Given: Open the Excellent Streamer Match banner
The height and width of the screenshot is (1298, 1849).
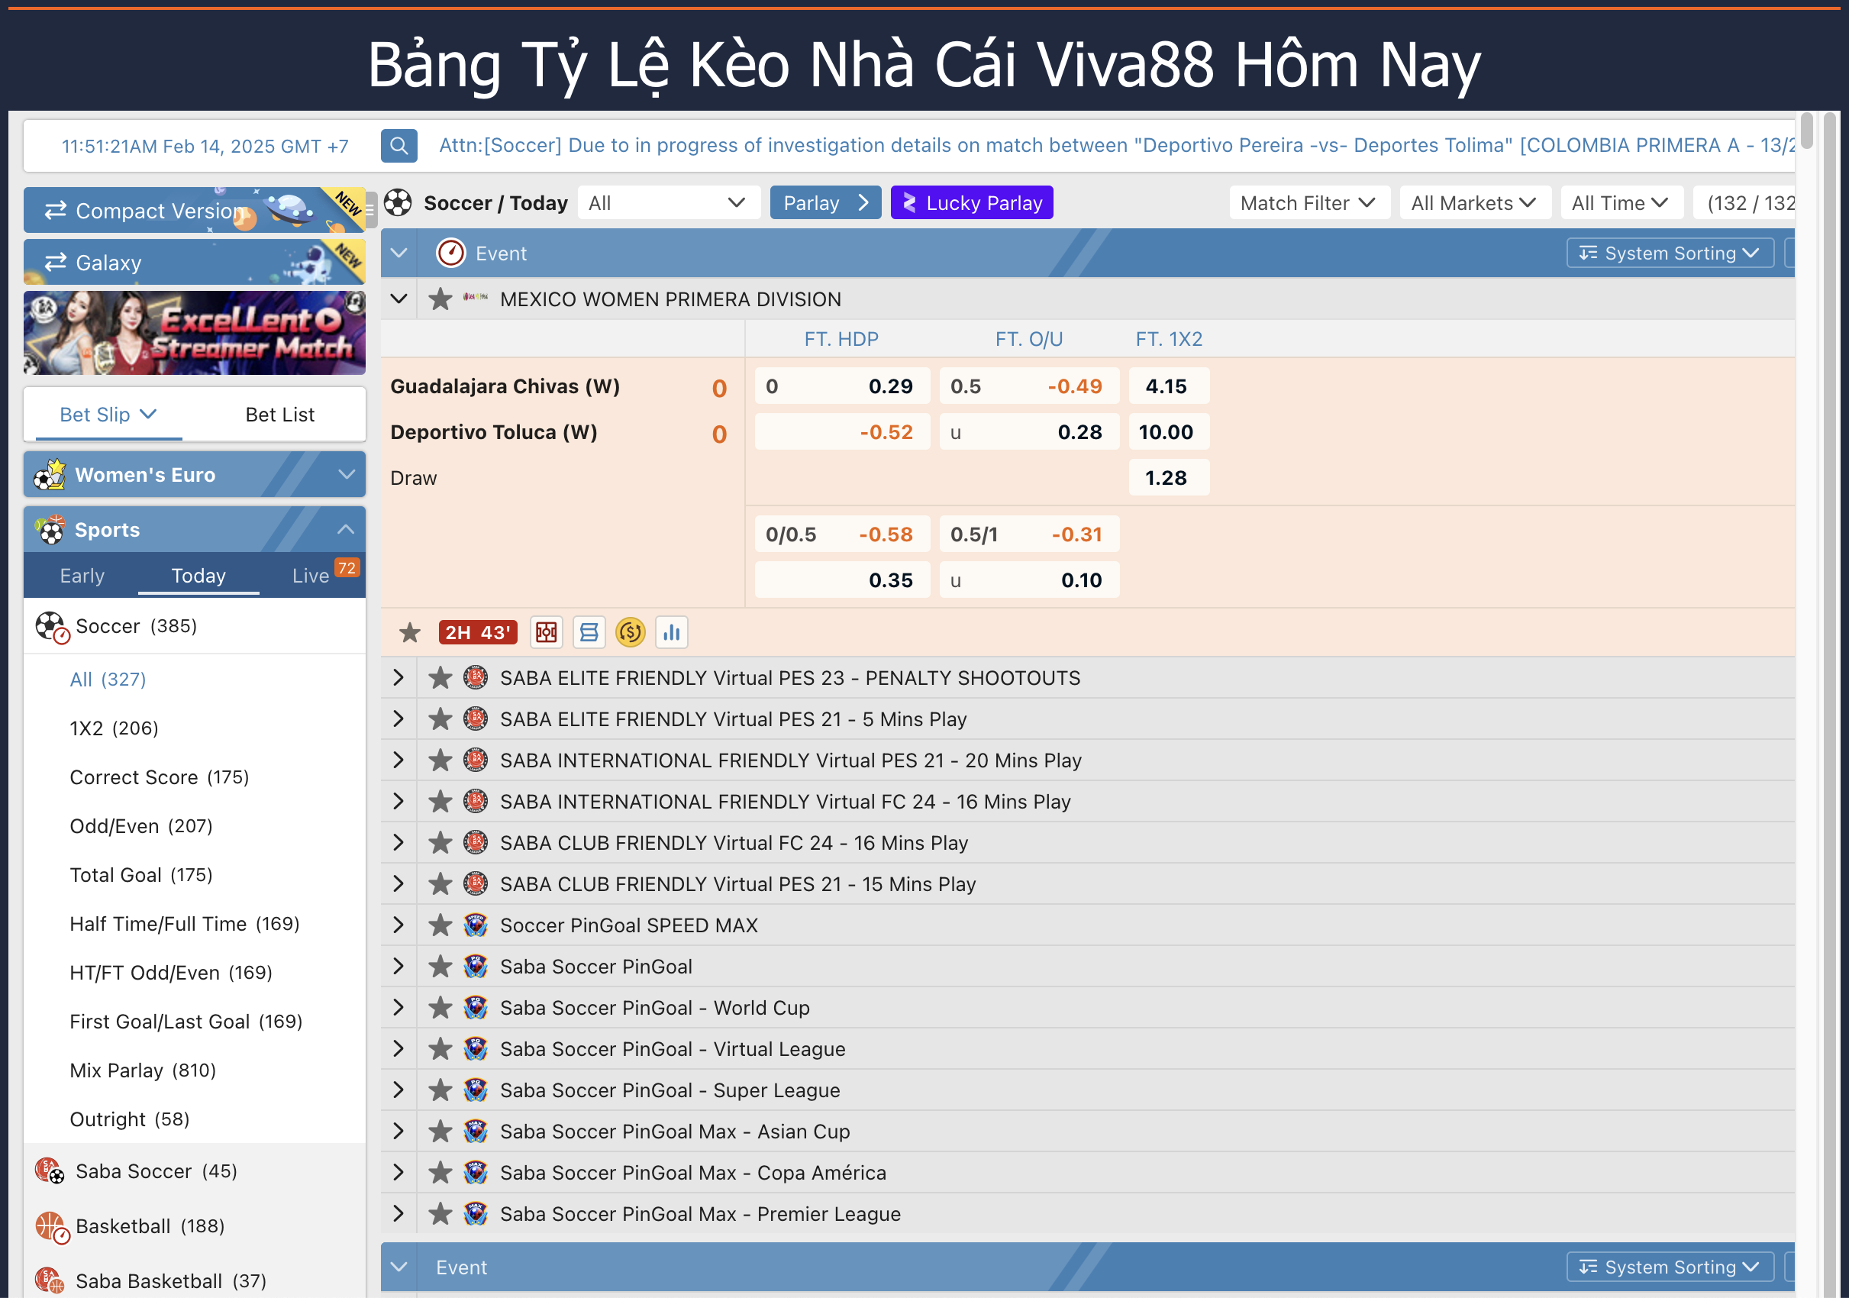Looking at the screenshot, I should pos(194,334).
